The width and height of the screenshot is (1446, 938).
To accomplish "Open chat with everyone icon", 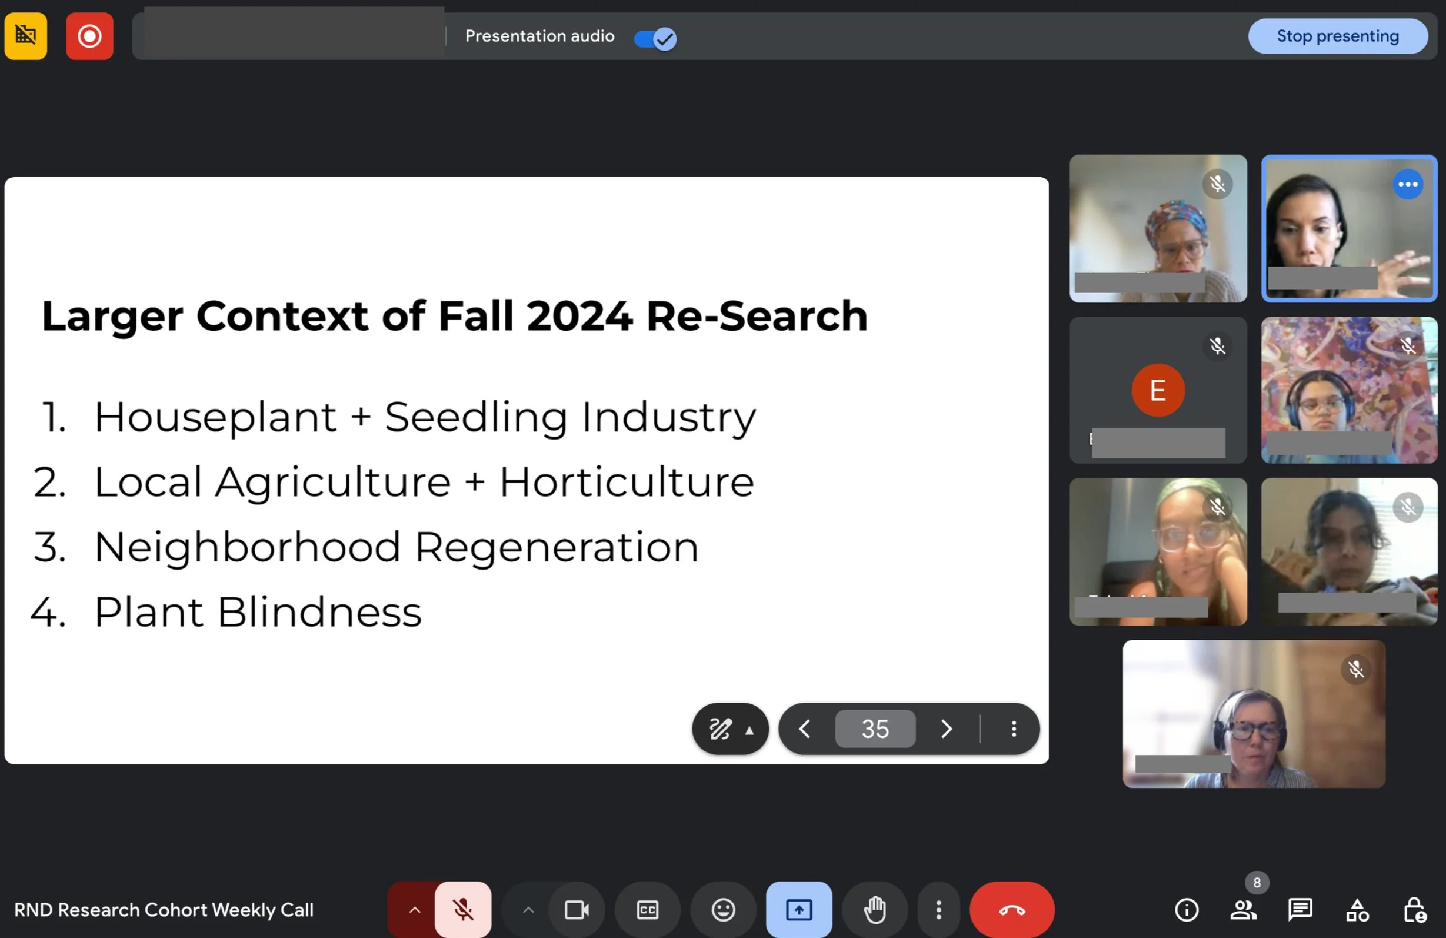I will point(1300,909).
